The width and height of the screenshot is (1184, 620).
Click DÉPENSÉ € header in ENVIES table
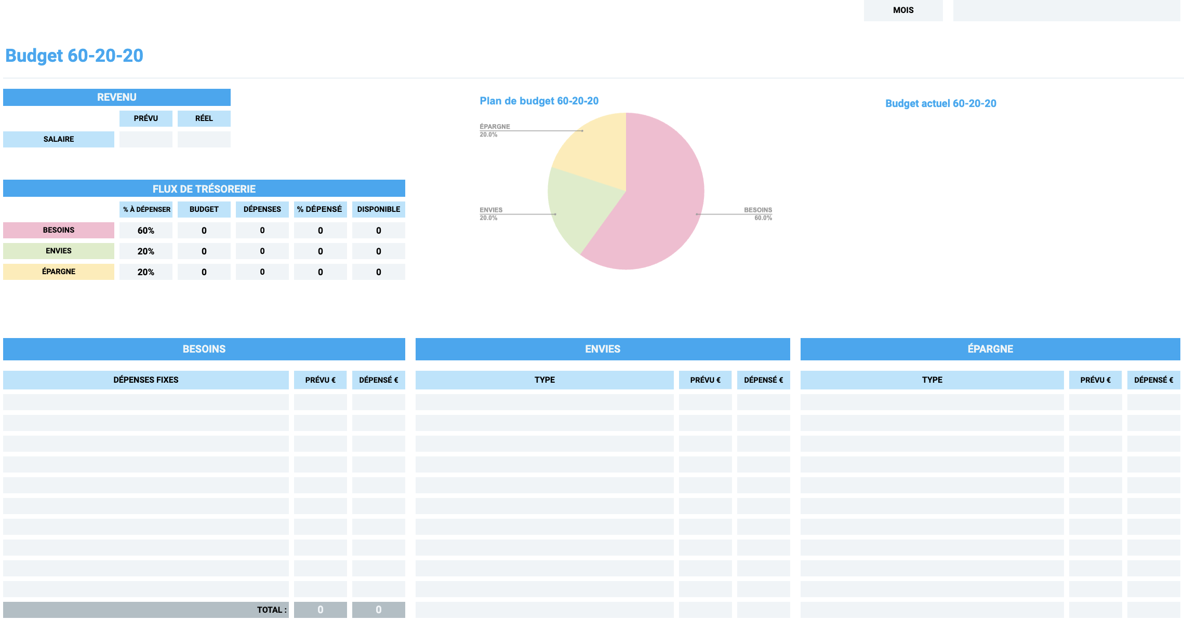point(764,380)
